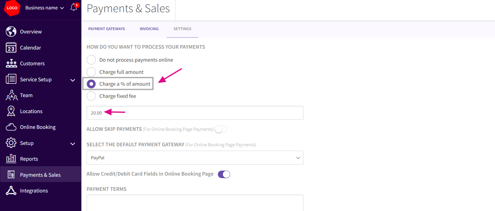Open the Business name dropdown
This screenshot has height=211, width=495.
point(45,8)
